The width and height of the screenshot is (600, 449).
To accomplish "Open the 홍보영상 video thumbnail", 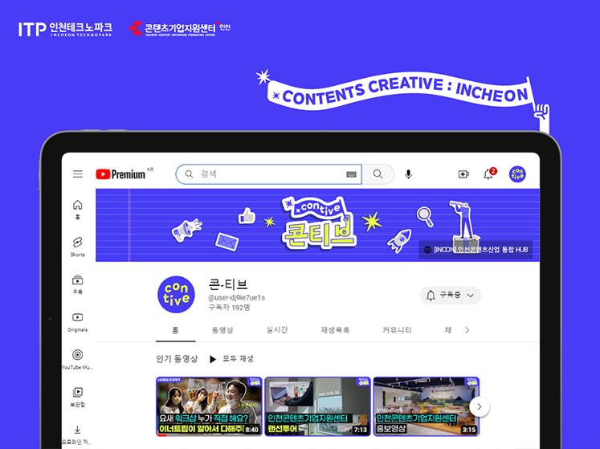I will [x=427, y=406].
